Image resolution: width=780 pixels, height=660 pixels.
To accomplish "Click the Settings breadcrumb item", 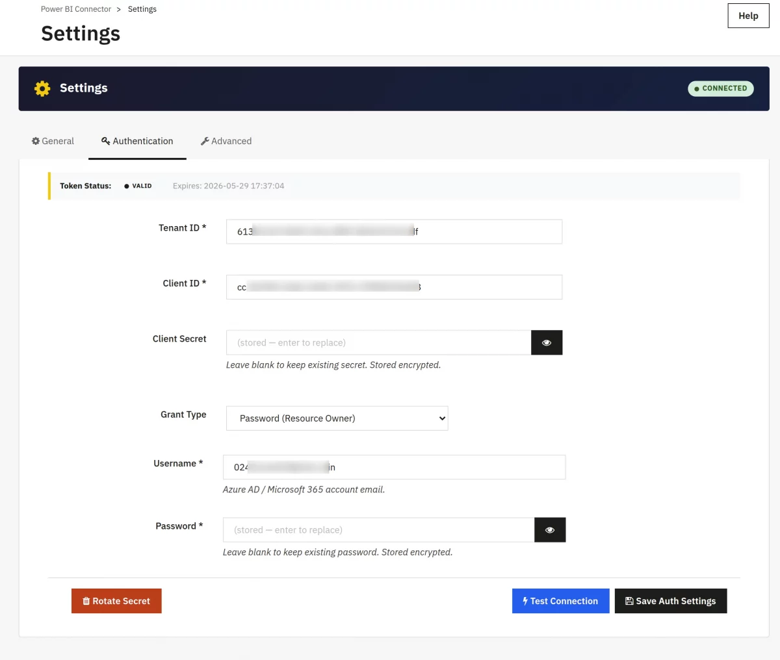I will tap(142, 9).
